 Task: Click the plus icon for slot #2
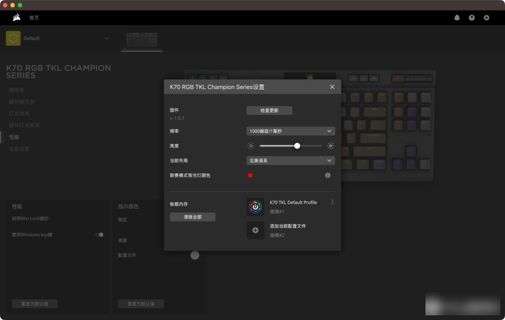click(x=255, y=230)
